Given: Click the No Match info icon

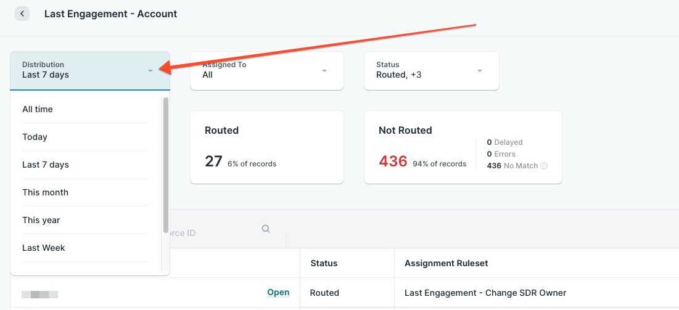Looking at the screenshot, I should click(x=544, y=166).
